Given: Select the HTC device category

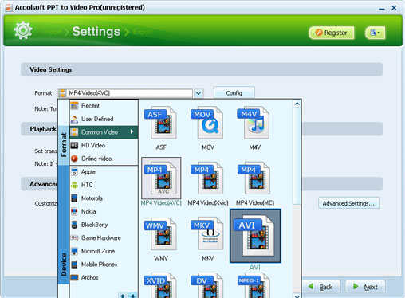Looking at the screenshot, I should pyautogui.click(x=104, y=185).
